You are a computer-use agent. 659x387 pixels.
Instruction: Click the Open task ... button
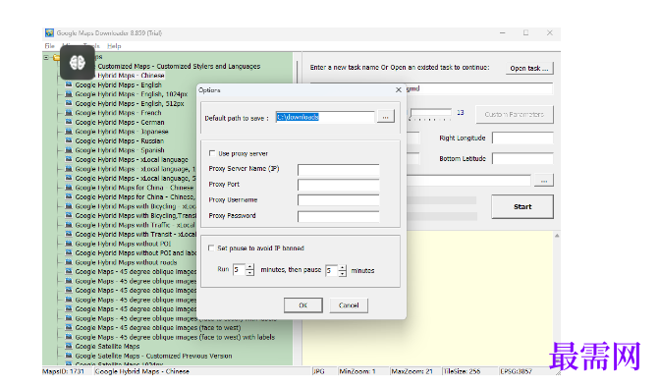529,68
